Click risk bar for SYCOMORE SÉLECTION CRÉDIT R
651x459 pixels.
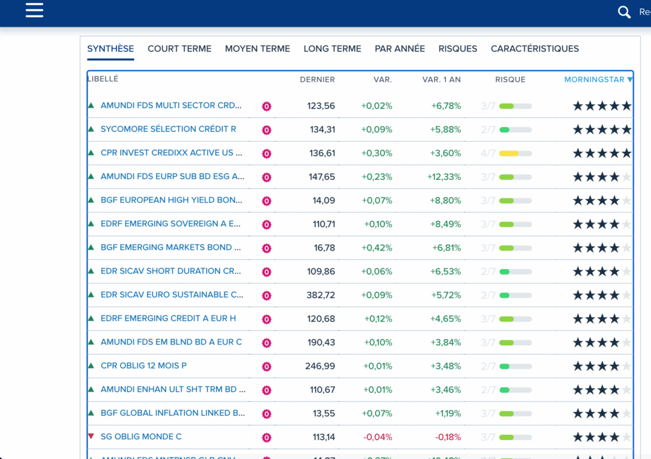[x=515, y=130]
